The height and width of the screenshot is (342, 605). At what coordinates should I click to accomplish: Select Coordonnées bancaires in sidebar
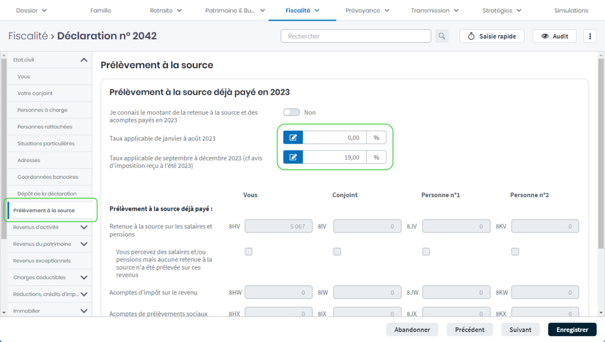(48, 177)
